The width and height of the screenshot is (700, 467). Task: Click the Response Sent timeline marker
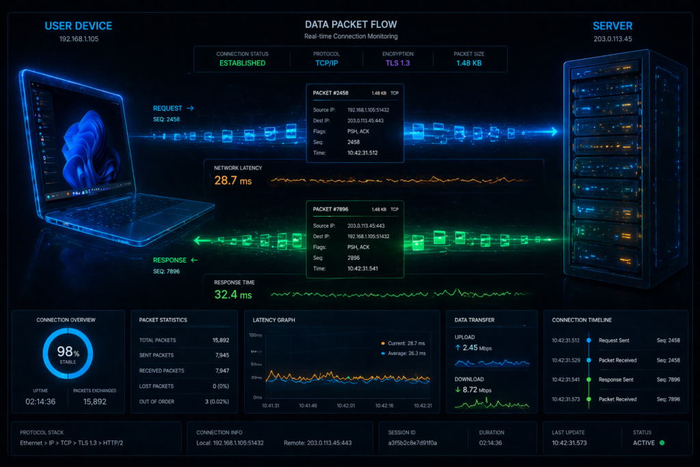click(x=588, y=379)
